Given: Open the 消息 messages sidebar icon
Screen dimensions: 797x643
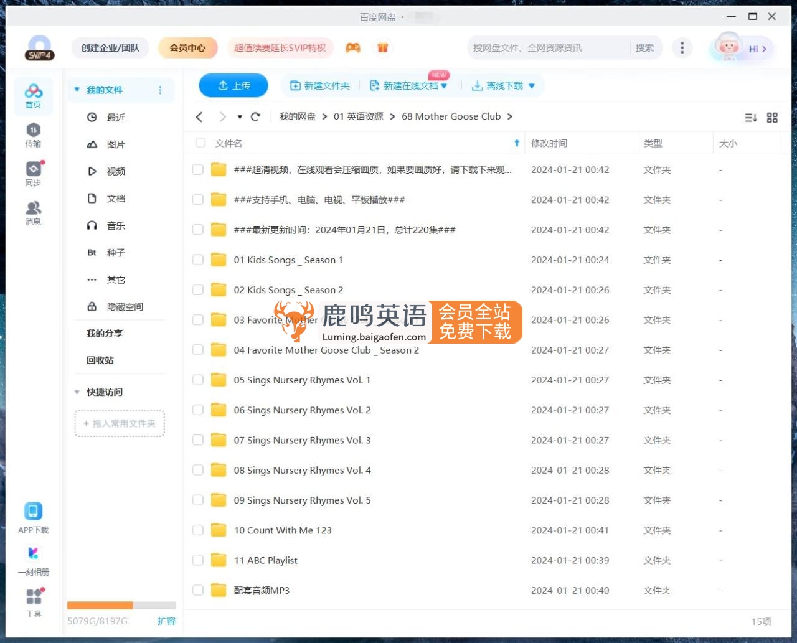Looking at the screenshot, I should pyautogui.click(x=34, y=213).
